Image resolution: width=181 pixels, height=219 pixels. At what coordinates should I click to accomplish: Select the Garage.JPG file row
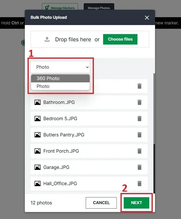pos(84,167)
